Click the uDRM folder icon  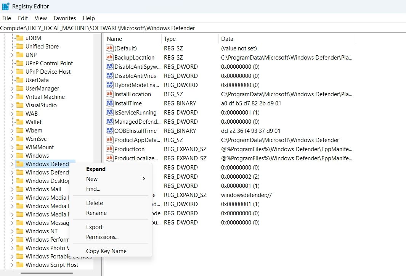(x=20, y=38)
